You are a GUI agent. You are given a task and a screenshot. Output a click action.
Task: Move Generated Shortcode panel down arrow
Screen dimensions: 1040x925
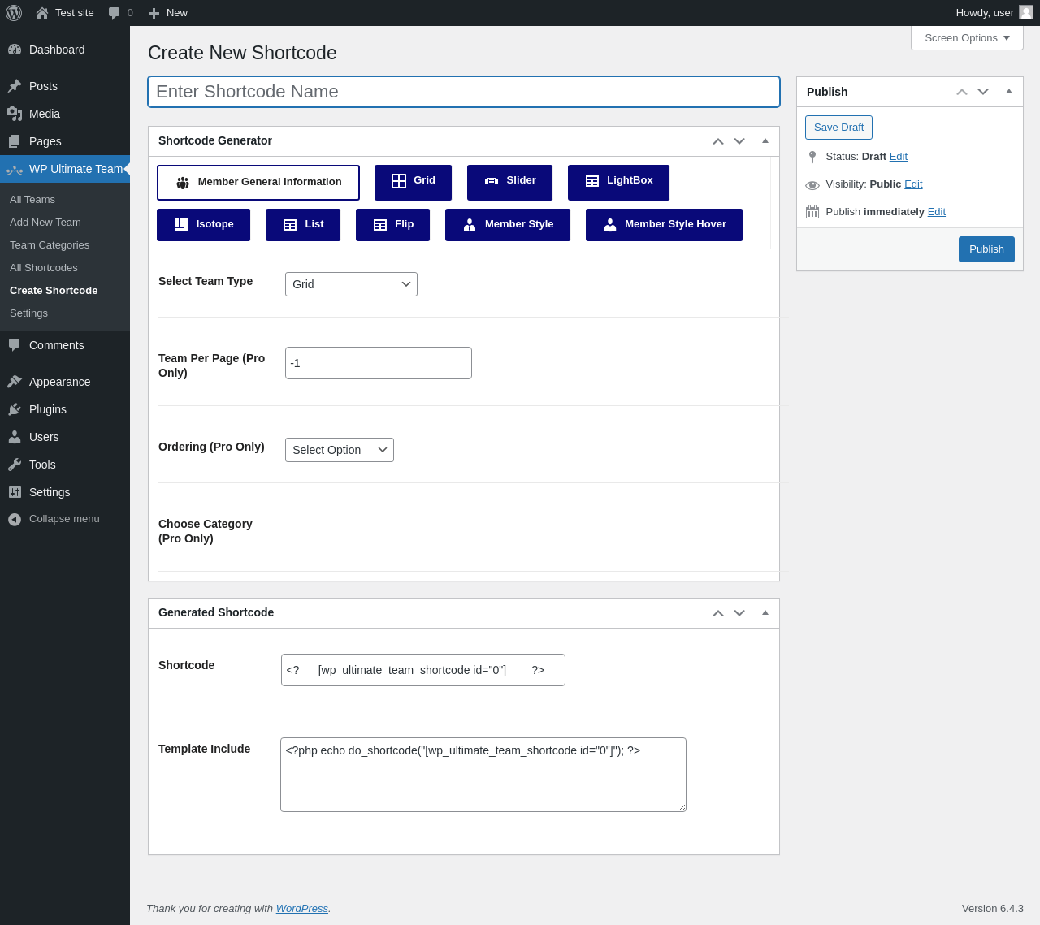pyautogui.click(x=739, y=613)
